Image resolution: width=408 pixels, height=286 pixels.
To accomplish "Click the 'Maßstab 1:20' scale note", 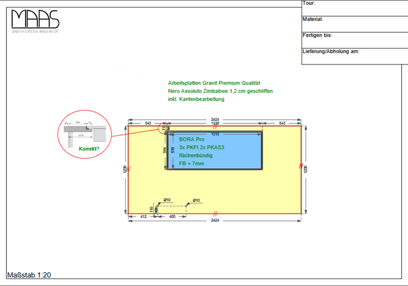I will [x=29, y=275].
